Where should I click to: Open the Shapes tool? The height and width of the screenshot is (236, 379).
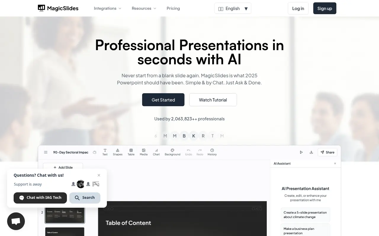[x=118, y=152]
